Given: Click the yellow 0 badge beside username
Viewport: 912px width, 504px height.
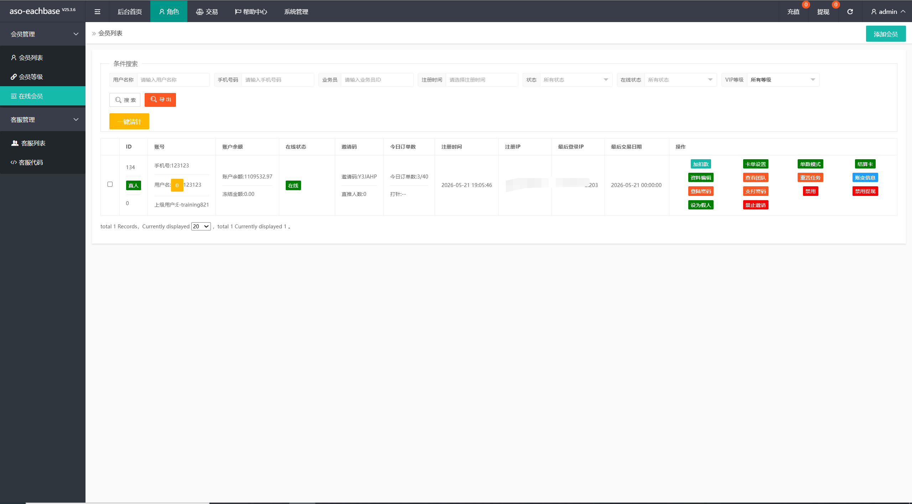Looking at the screenshot, I should tap(177, 185).
